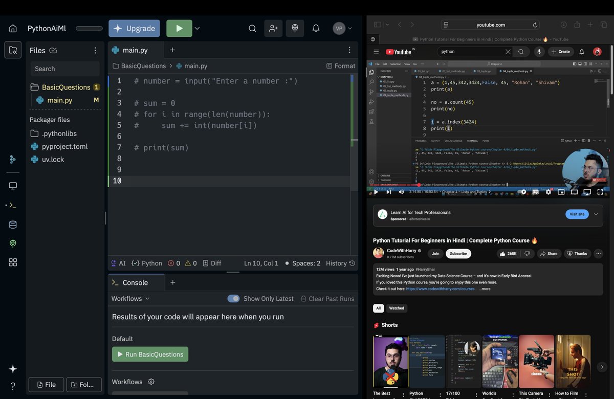
Task: Open the Replit Agent icon in sidebar
Action: pos(13,160)
